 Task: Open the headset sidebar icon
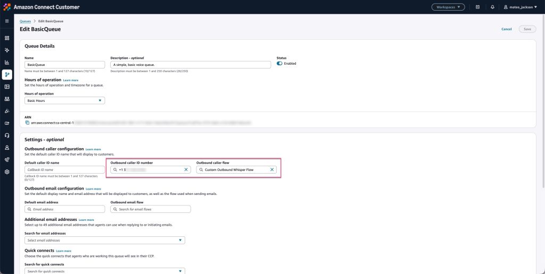tap(7, 135)
